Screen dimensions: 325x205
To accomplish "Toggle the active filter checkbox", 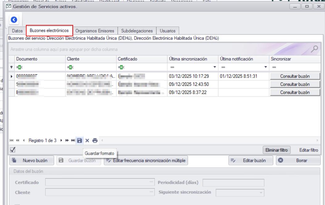I will (13, 150).
